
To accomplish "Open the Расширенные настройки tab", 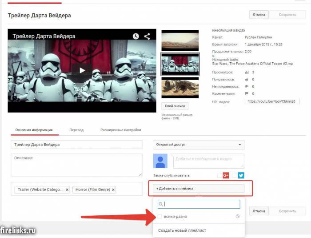I will click(120, 130).
